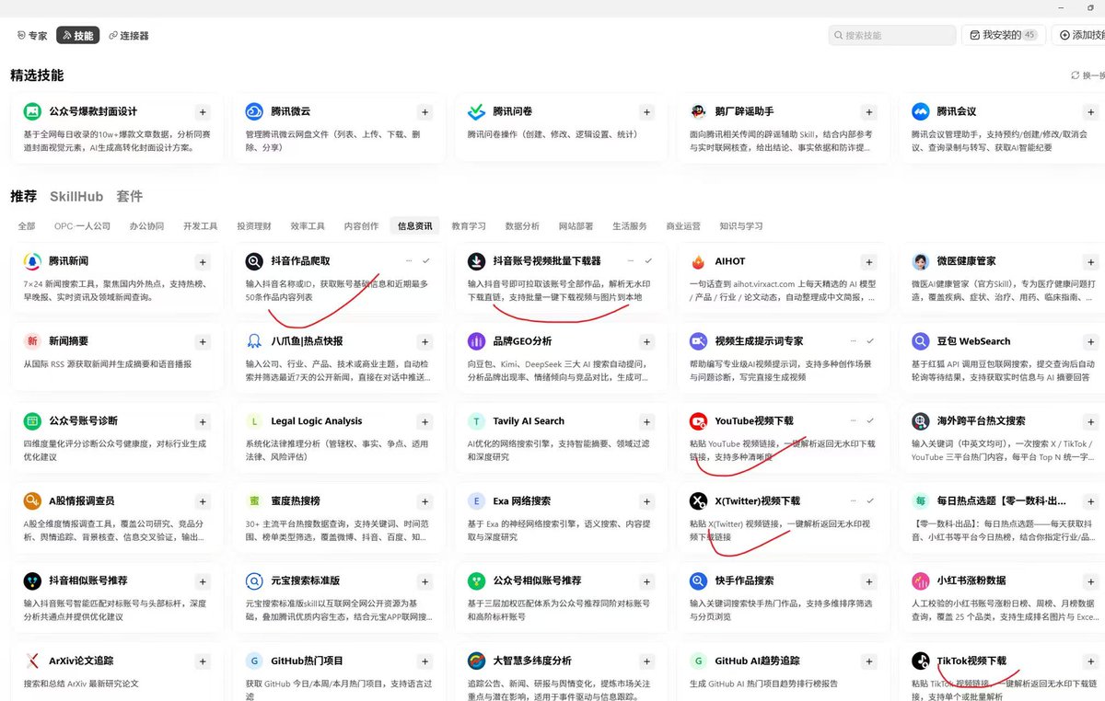The image size is (1105, 701).
Task: Click the 腾讯问卷 card icon
Action: 476,111
